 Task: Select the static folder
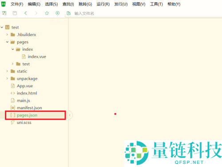pos(22,71)
